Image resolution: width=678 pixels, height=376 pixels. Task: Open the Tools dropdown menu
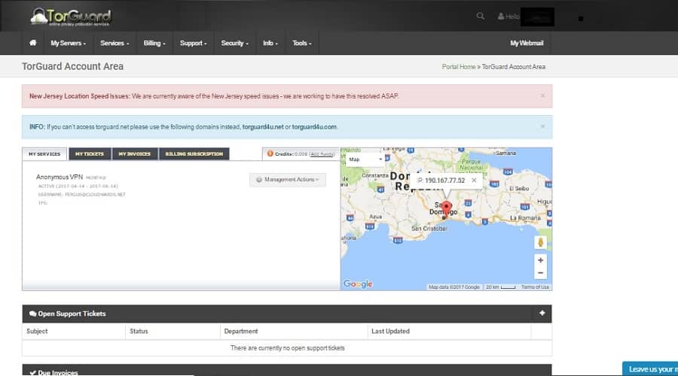(302, 43)
